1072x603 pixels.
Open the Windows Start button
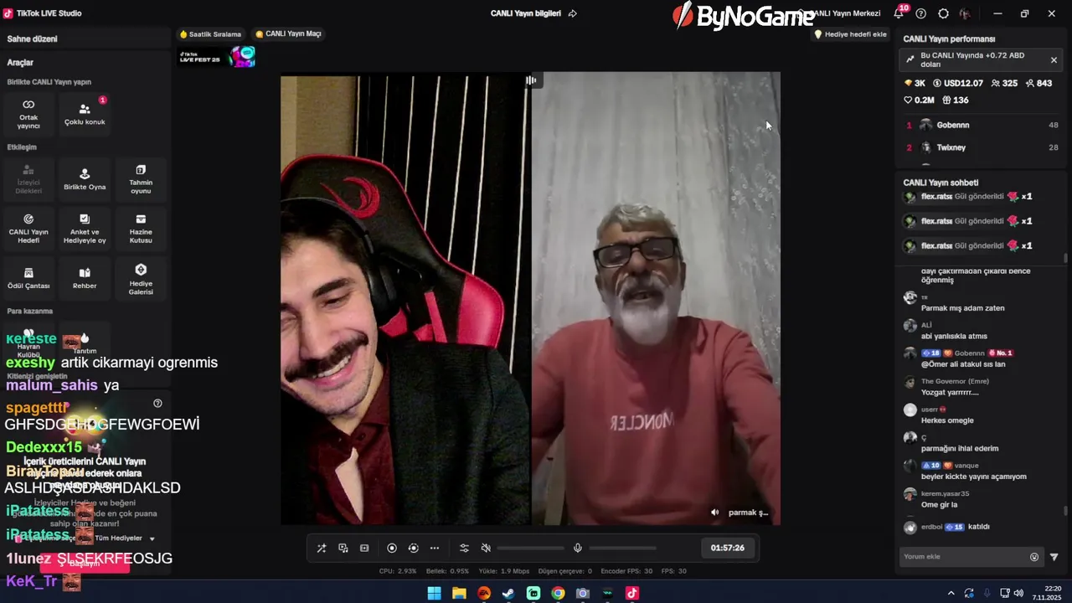(434, 593)
